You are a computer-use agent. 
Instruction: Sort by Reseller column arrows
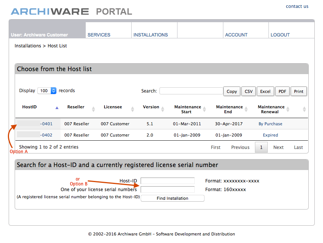point(93,109)
